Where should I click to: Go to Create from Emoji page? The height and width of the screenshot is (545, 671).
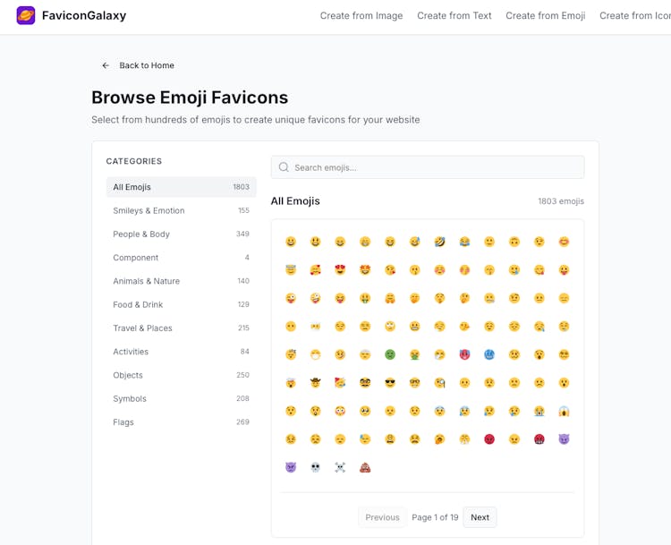tap(545, 15)
